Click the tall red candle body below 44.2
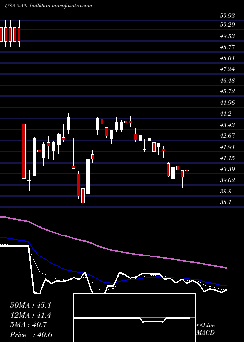The height and width of the screenshot is (342, 244). (24, 151)
